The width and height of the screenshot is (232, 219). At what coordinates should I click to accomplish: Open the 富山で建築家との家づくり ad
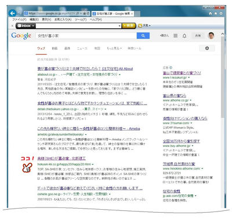coord(182,73)
